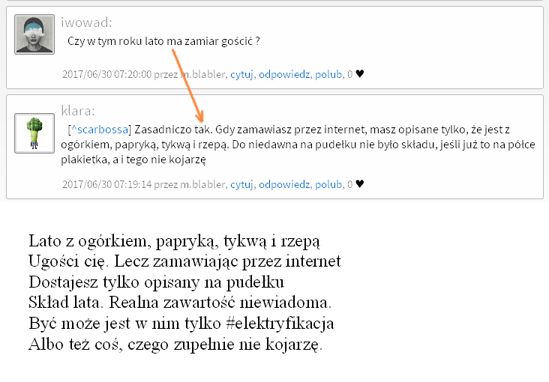Click 'cytuj' on iwowad's post
The height and width of the screenshot is (382, 549).
click(241, 74)
